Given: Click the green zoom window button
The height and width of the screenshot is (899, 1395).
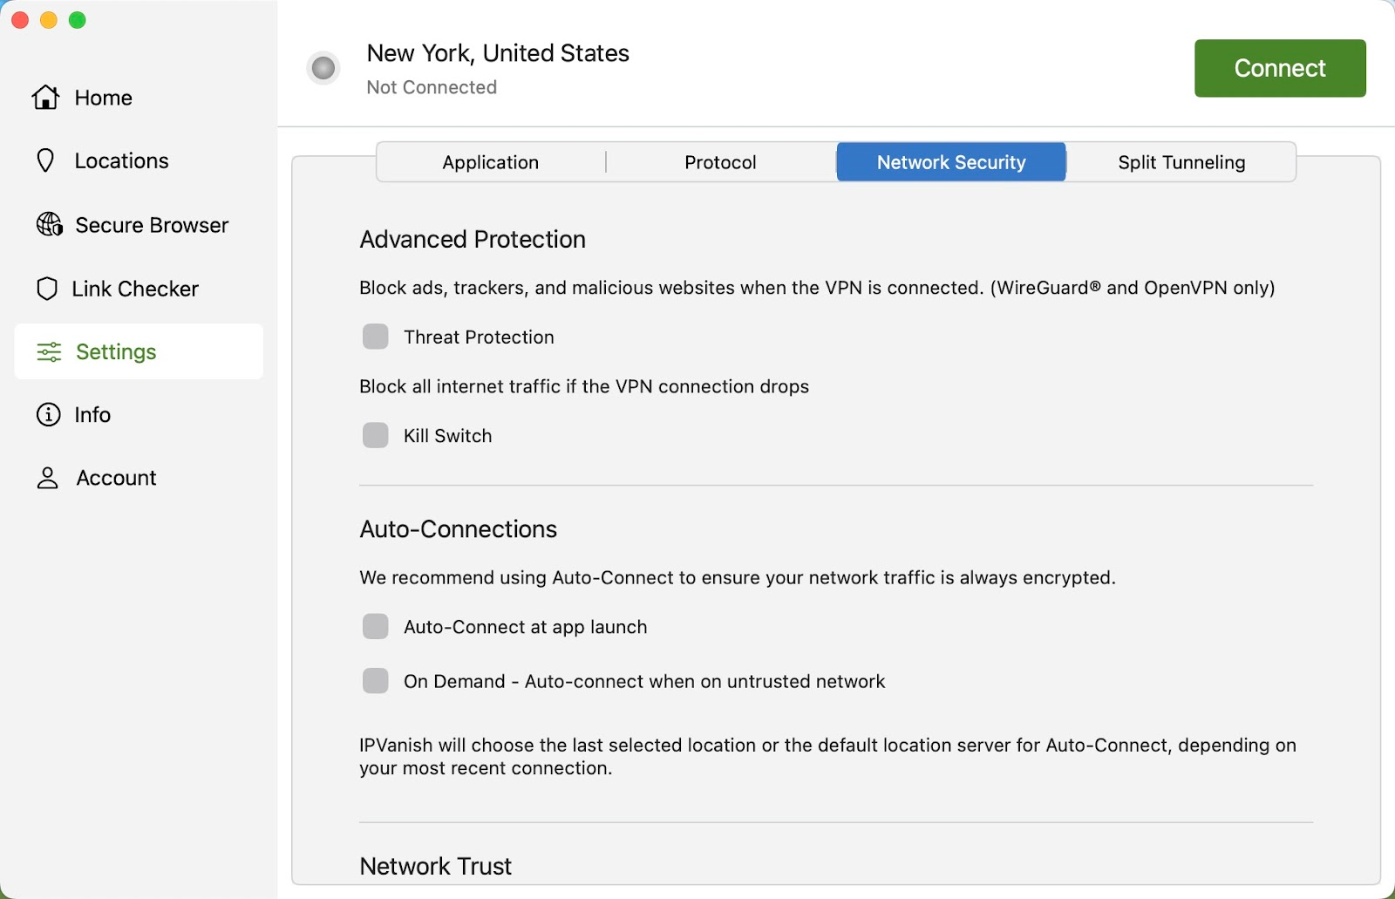Looking at the screenshot, I should tap(78, 20).
